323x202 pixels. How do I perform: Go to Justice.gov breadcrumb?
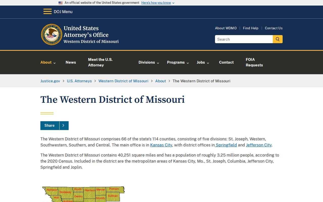pyautogui.click(x=50, y=81)
